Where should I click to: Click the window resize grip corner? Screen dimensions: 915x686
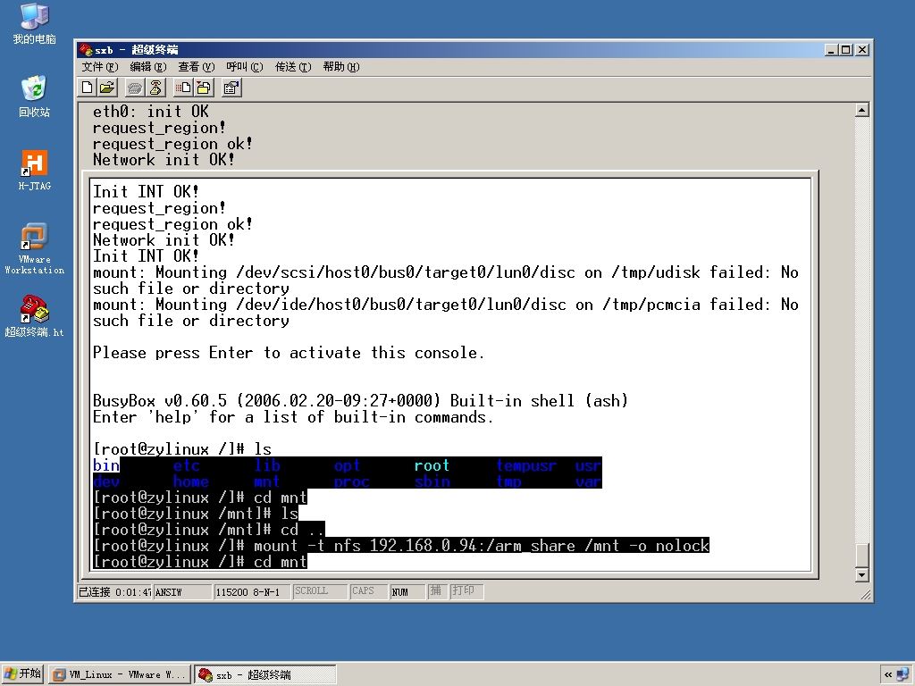[865, 594]
